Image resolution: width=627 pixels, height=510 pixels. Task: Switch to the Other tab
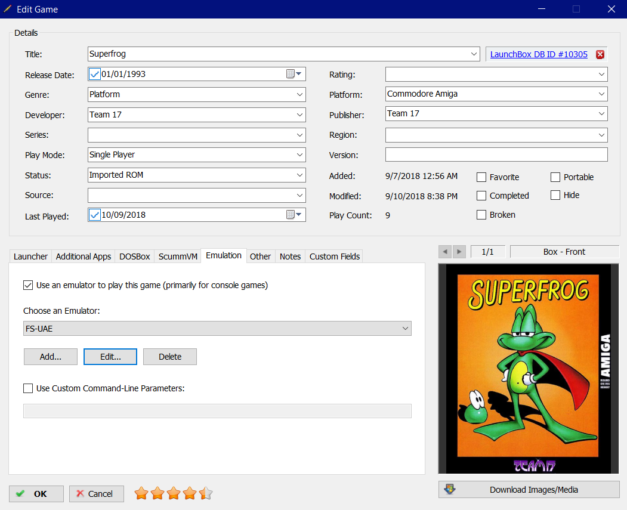[260, 256]
